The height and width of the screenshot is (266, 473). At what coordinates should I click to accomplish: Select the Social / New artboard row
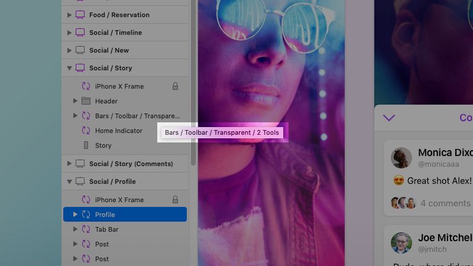[125, 50]
